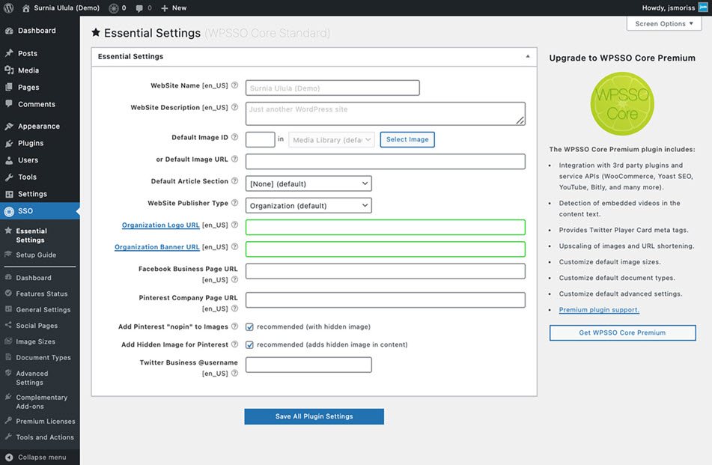Open Advanced Settings submenu item

click(31, 378)
